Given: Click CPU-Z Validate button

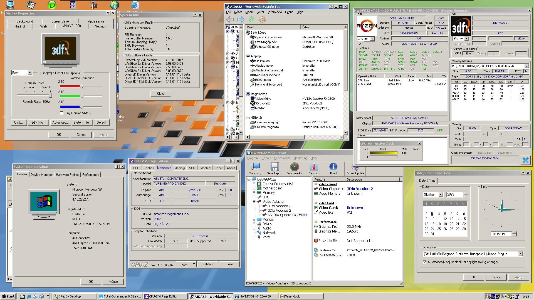Looking at the screenshot, I should [208, 264].
